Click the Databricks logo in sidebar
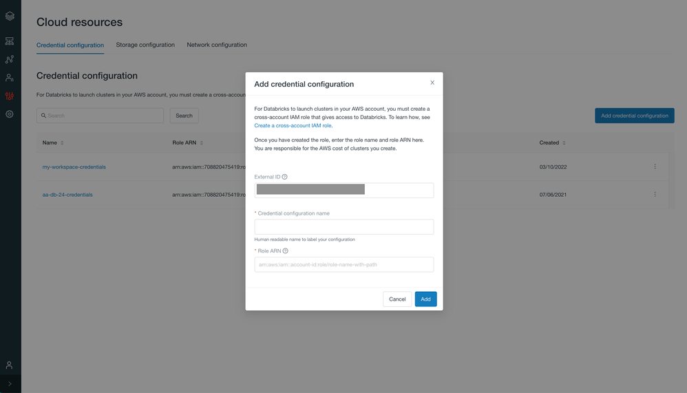687x393 pixels. click(10, 16)
